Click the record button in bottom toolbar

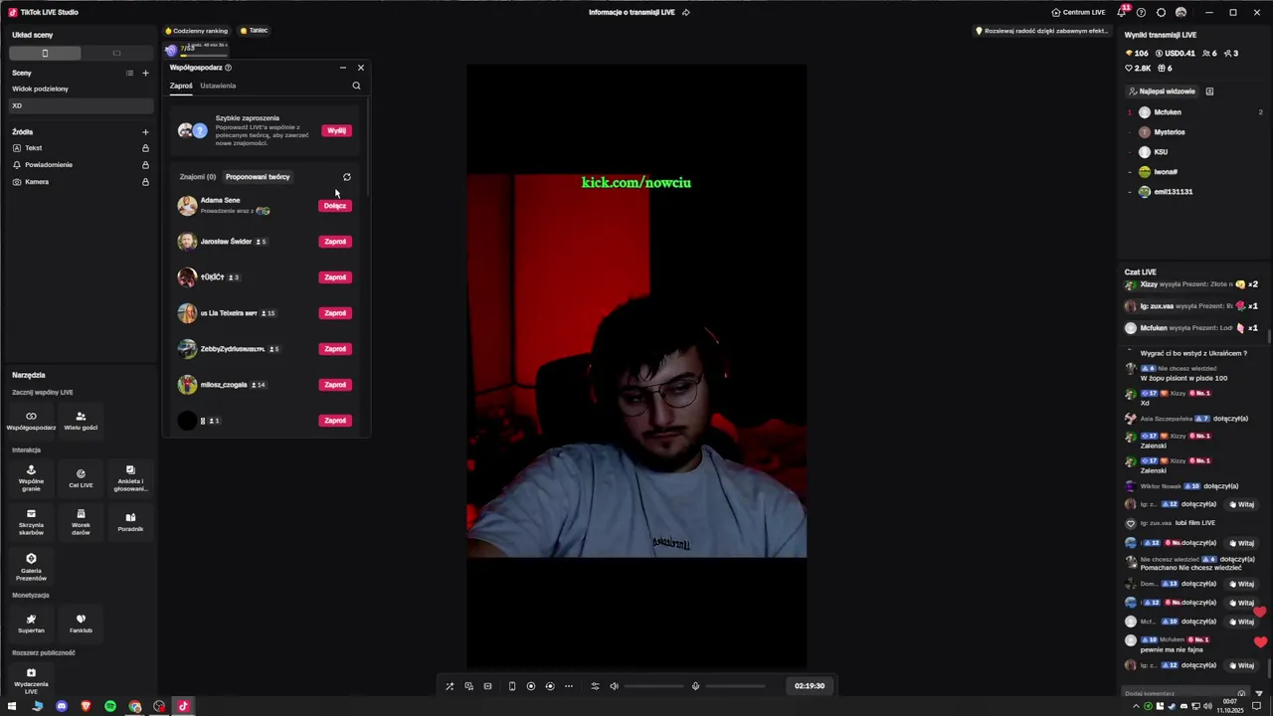[x=531, y=686]
